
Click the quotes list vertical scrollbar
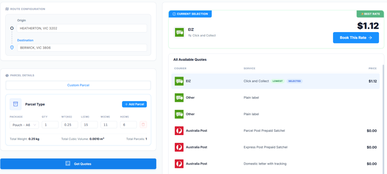(x=383, y=113)
